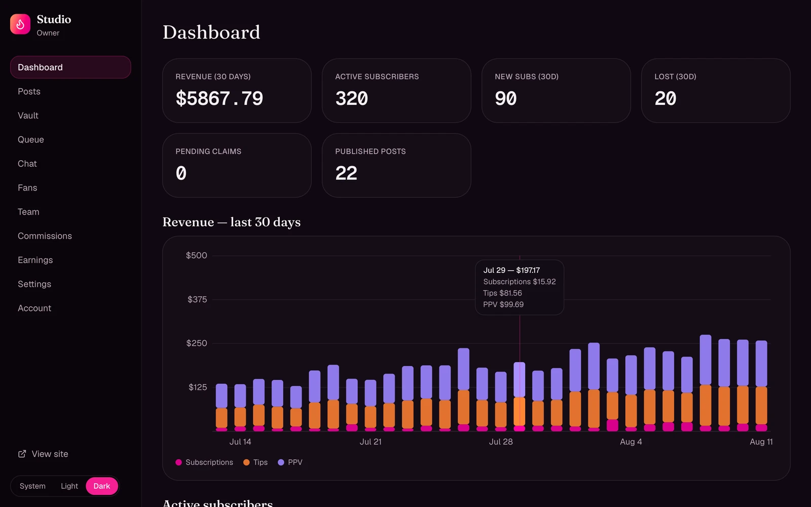This screenshot has height=507, width=811.
Task: Select the Dark theme option
Action: click(x=102, y=486)
